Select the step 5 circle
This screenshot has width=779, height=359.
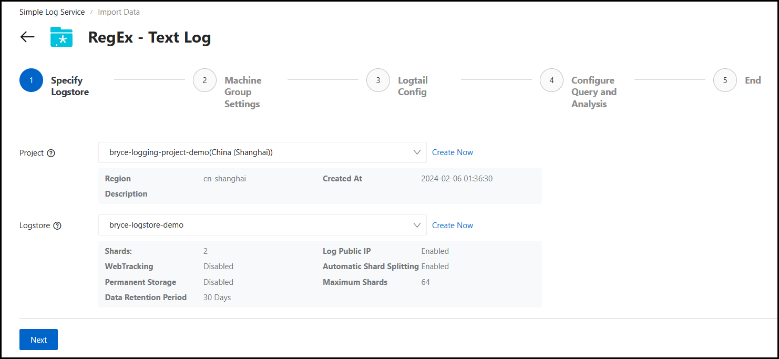coord(725,80)
